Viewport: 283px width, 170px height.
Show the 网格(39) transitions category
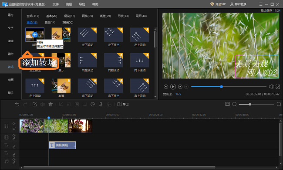88,16
